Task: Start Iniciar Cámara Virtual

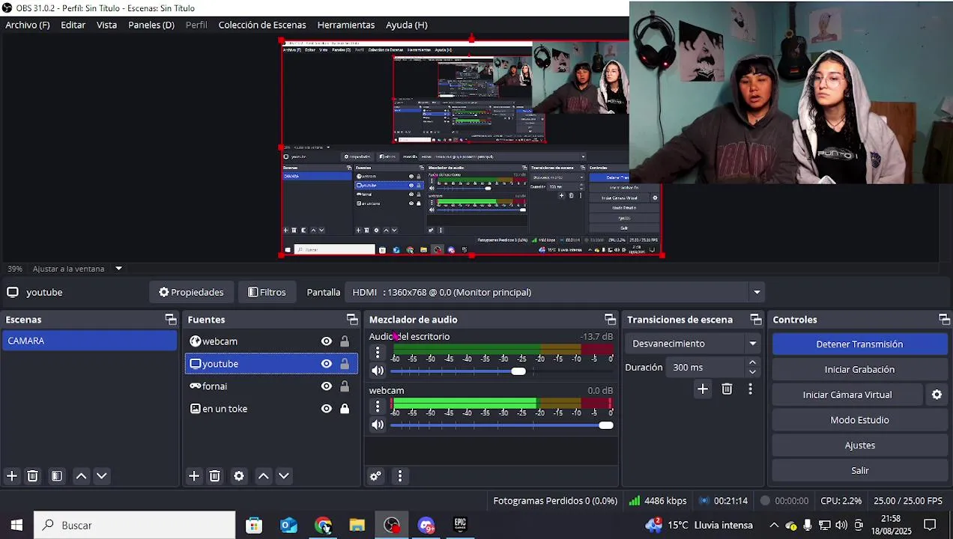Action: pos(847,395)
